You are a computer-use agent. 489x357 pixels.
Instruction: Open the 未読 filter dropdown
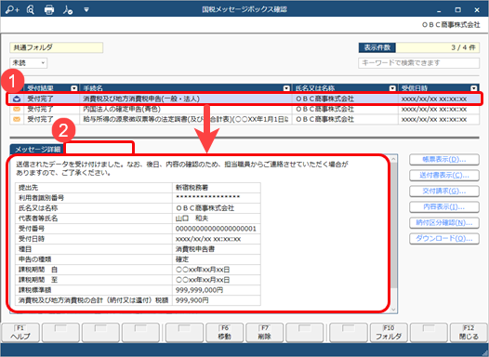[29, 63]
